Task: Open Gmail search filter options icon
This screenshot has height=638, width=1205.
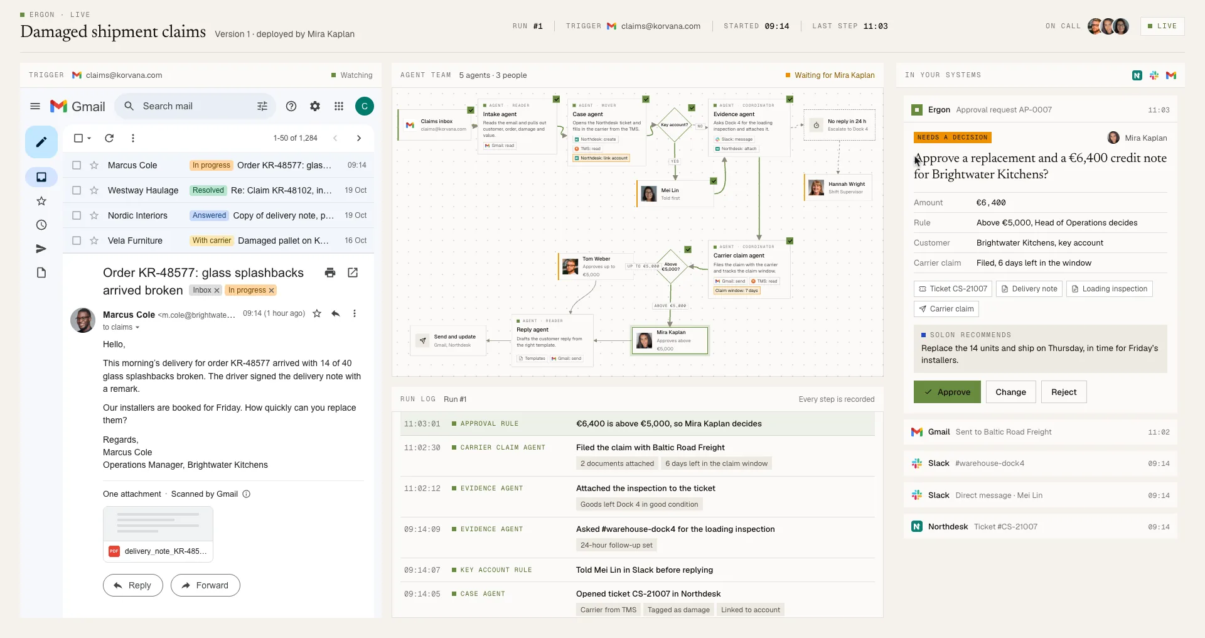Action: coord(262,106)
